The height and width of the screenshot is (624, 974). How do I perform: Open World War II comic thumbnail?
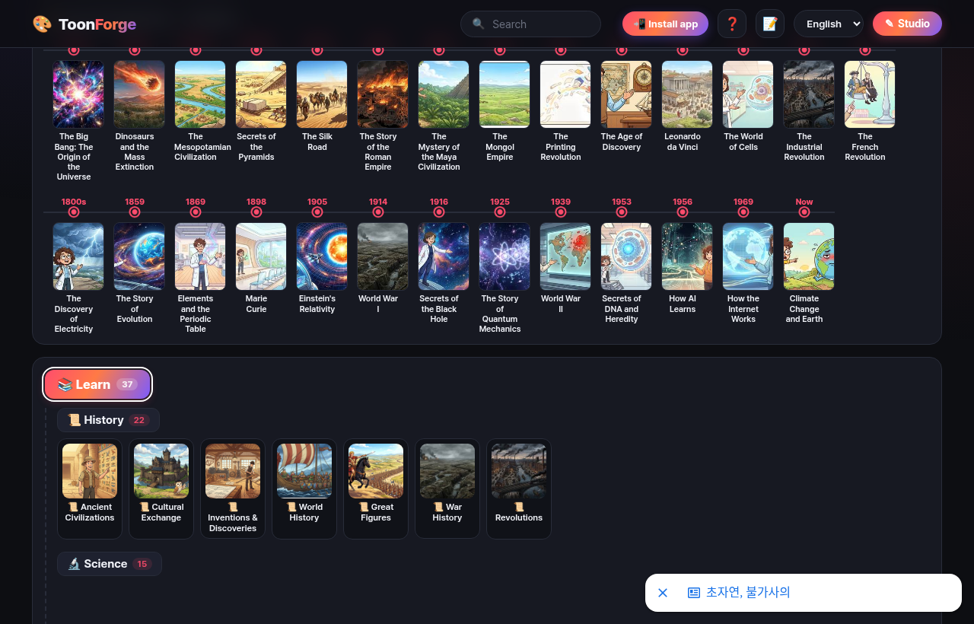pyautogui.click(x=565, y=256)
